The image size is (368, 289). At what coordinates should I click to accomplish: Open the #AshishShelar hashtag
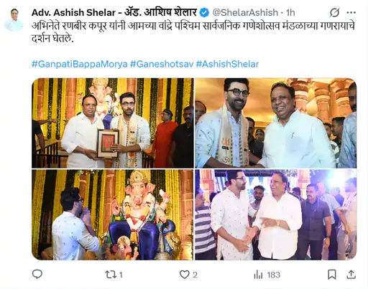[x=227, y=64]
